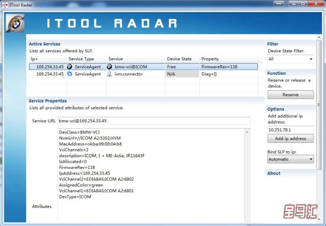Viewport: 326px width, 226px height.
Task: Expand the About section
Action: [x=273, y=173]
